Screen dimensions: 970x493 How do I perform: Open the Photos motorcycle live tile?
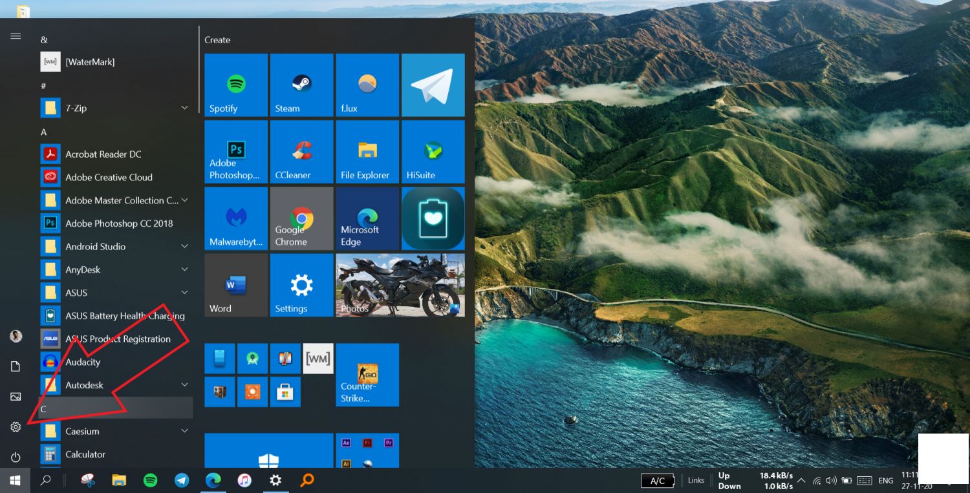400,285
